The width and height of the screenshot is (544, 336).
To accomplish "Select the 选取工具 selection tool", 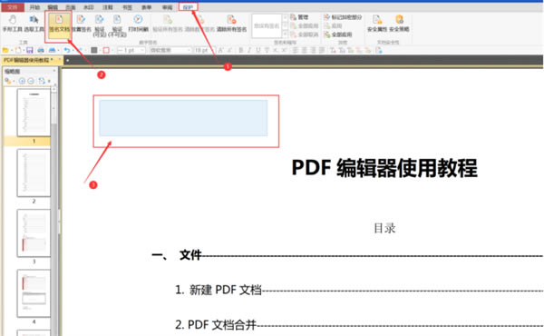I will (x=34, y=24).
